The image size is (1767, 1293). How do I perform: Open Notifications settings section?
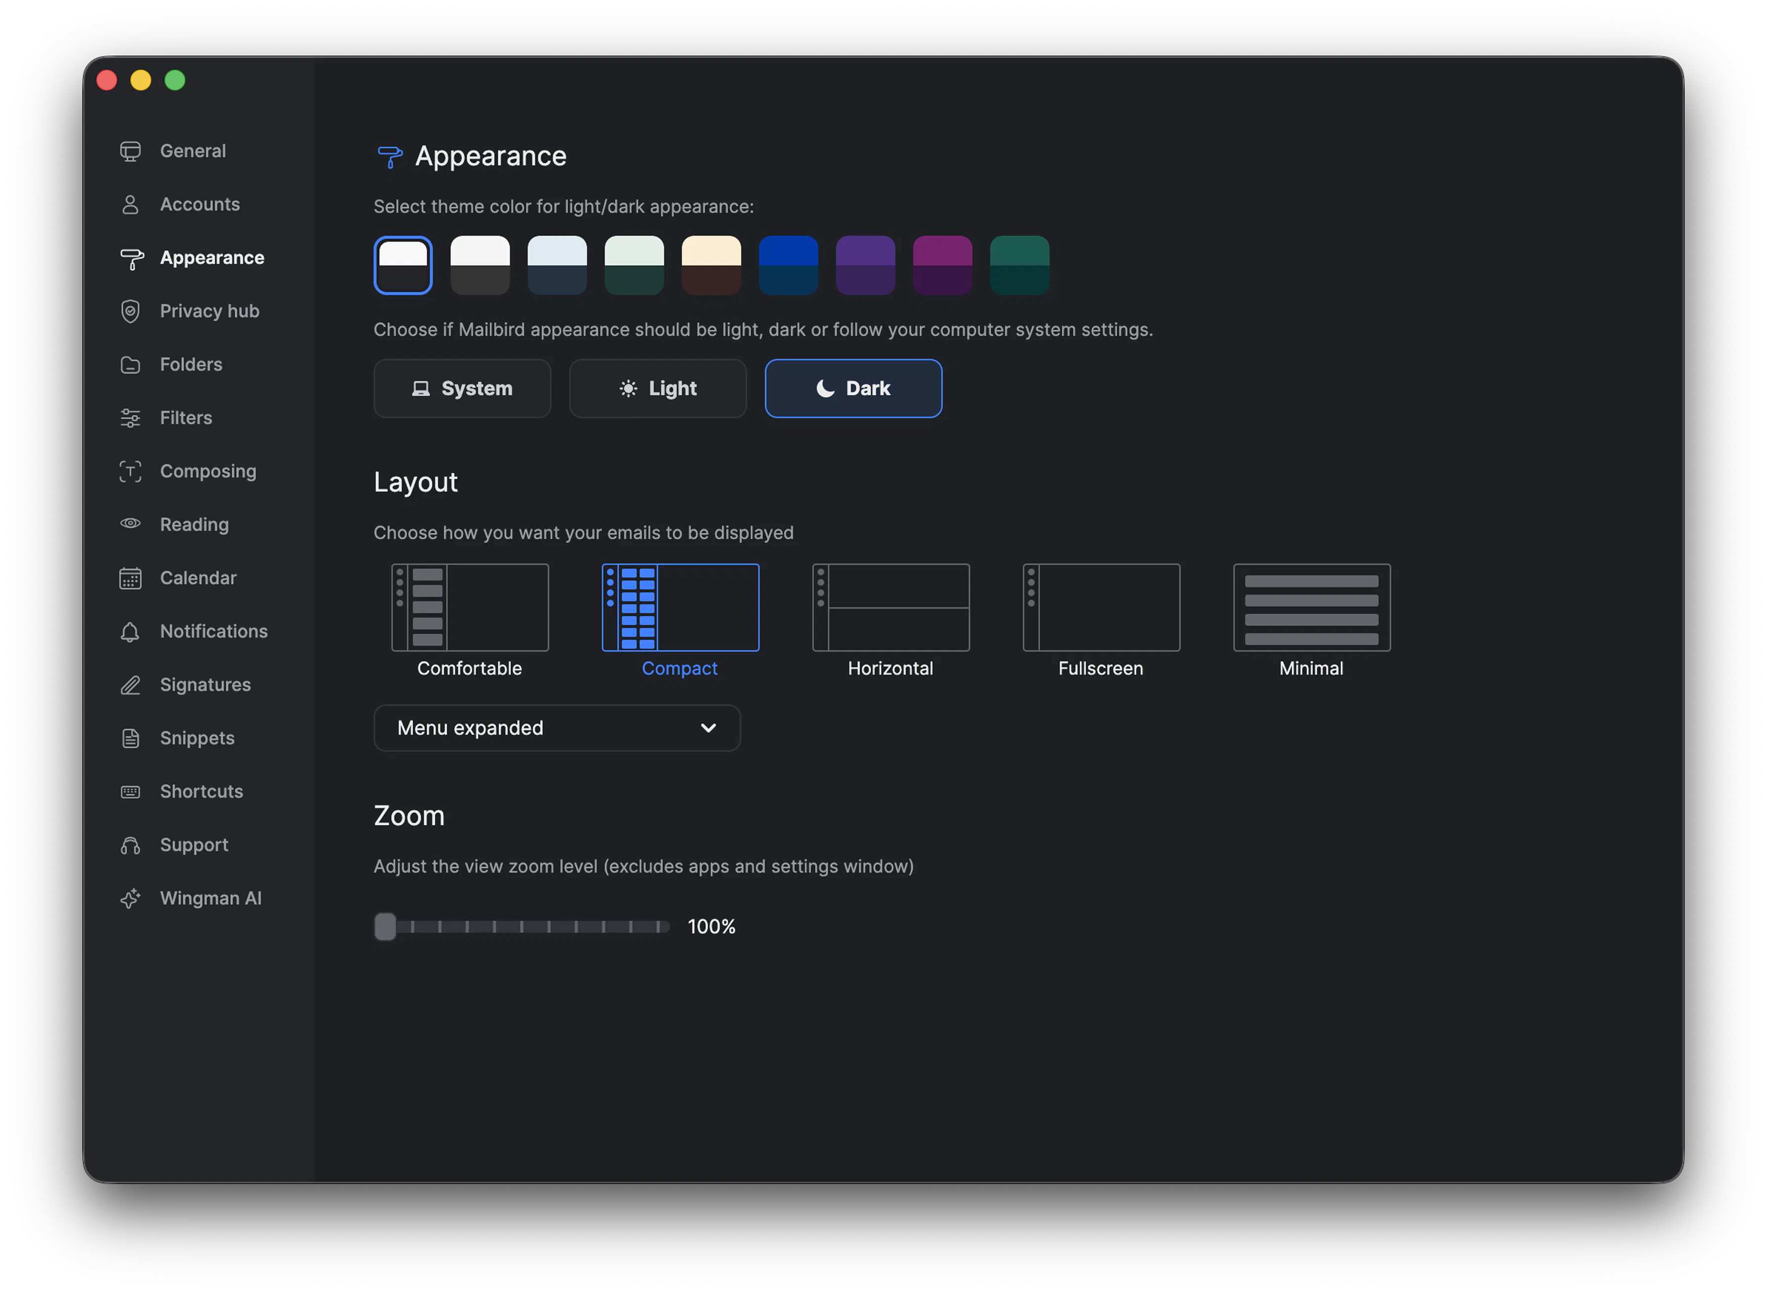click(x=213, y=632)
